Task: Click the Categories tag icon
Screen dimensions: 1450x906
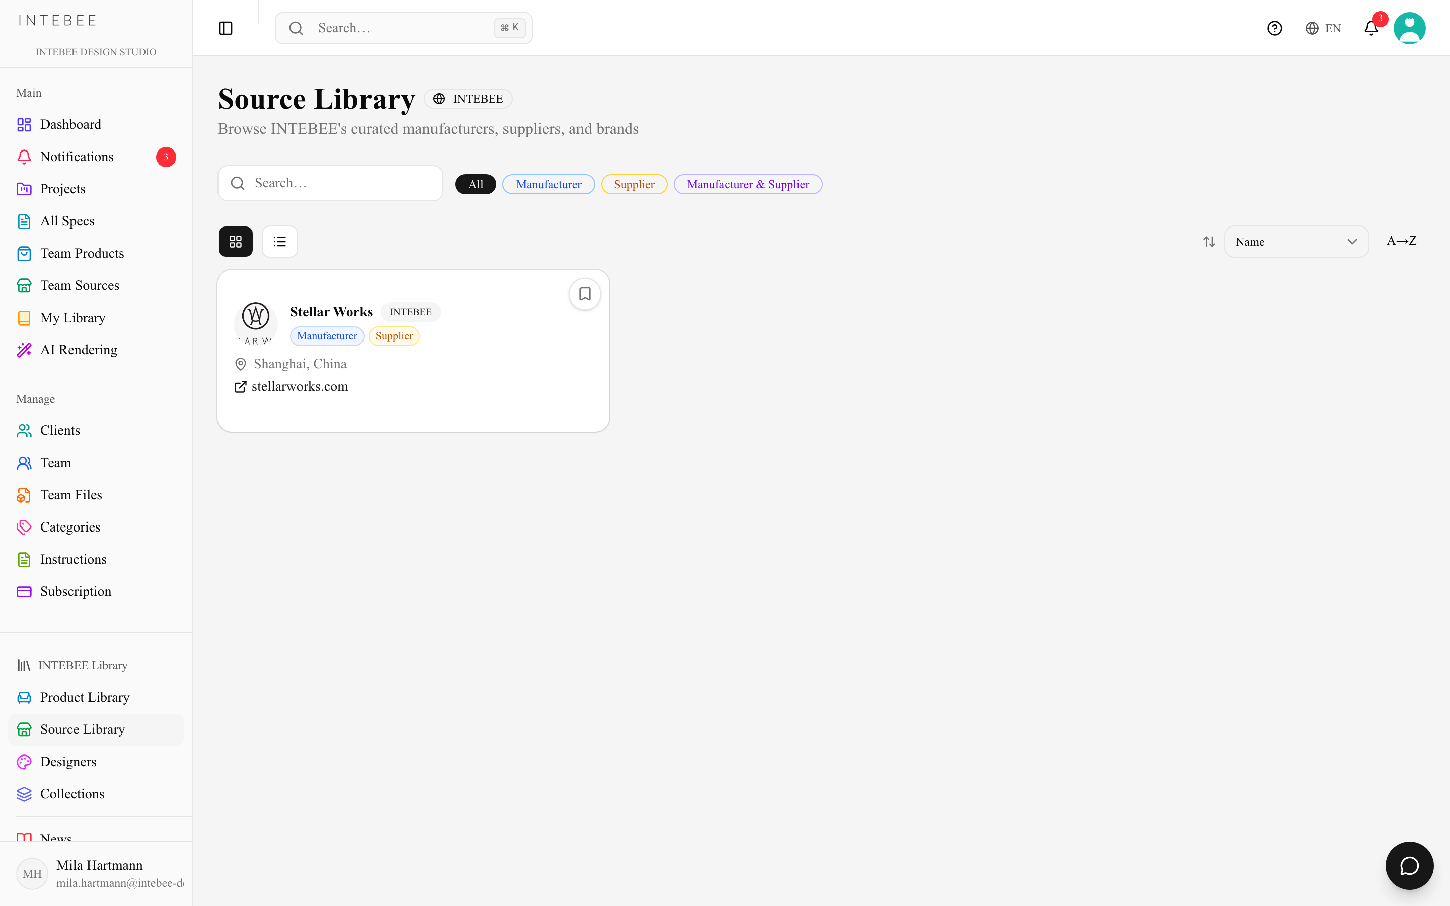Action: pos(24,527)
